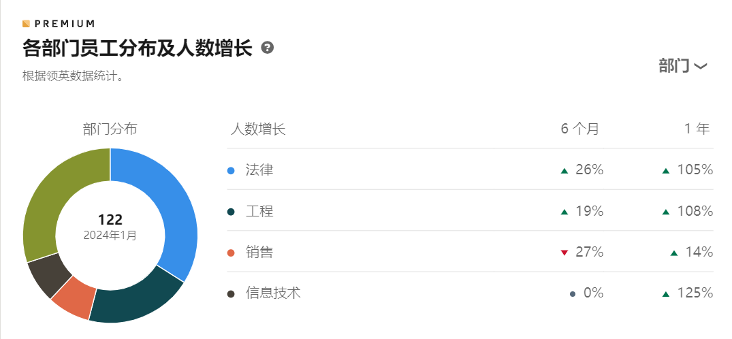Select the 信息技术 department row
Image resolution: width=732 pixels, height=339 pixels.
(470, 293)
